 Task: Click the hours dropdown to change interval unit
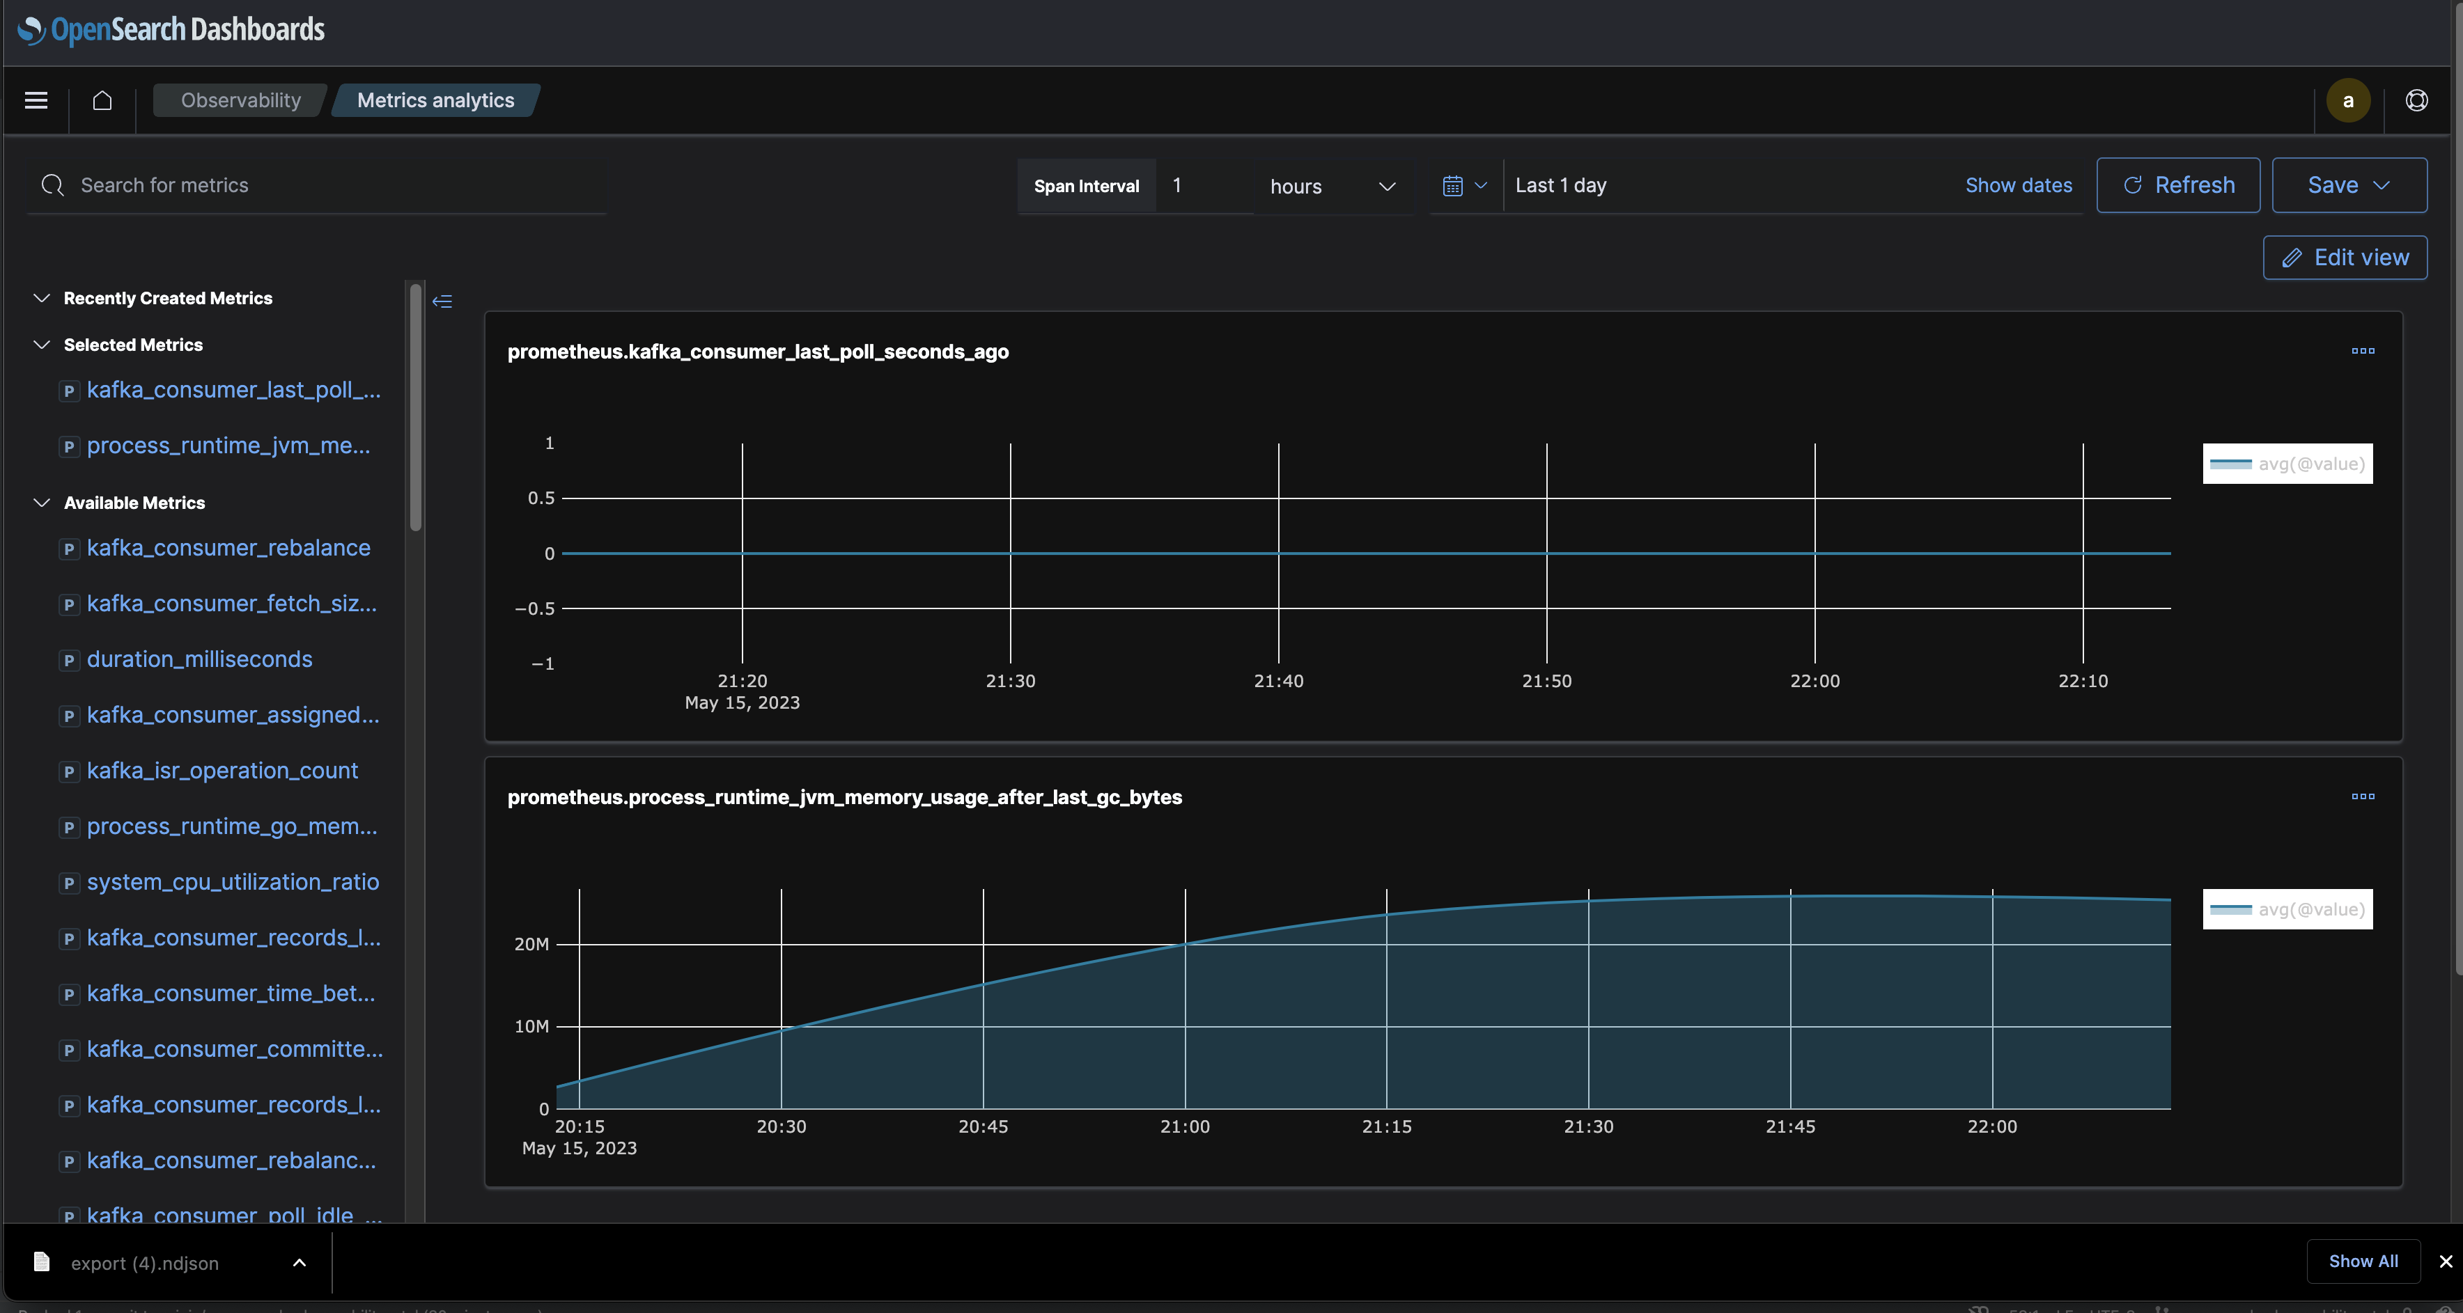[x=1328, y=184]
